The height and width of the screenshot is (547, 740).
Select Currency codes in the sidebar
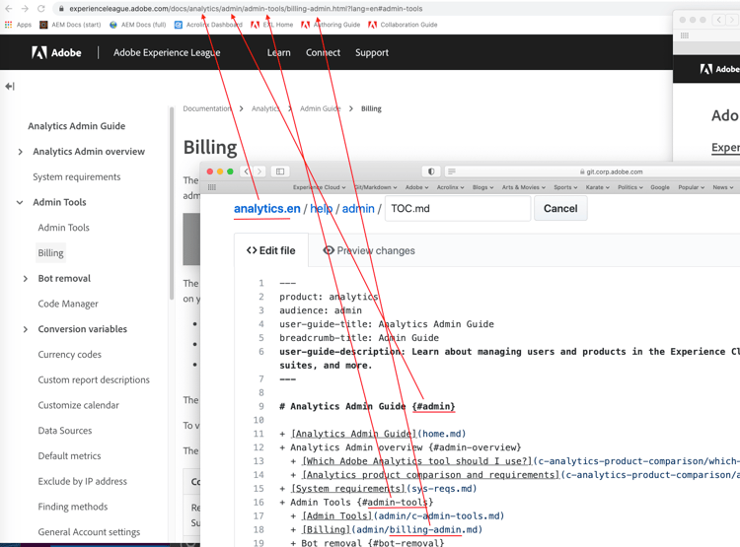tap(69, 354)
